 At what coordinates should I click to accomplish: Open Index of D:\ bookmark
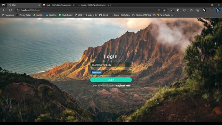(91, 15)
